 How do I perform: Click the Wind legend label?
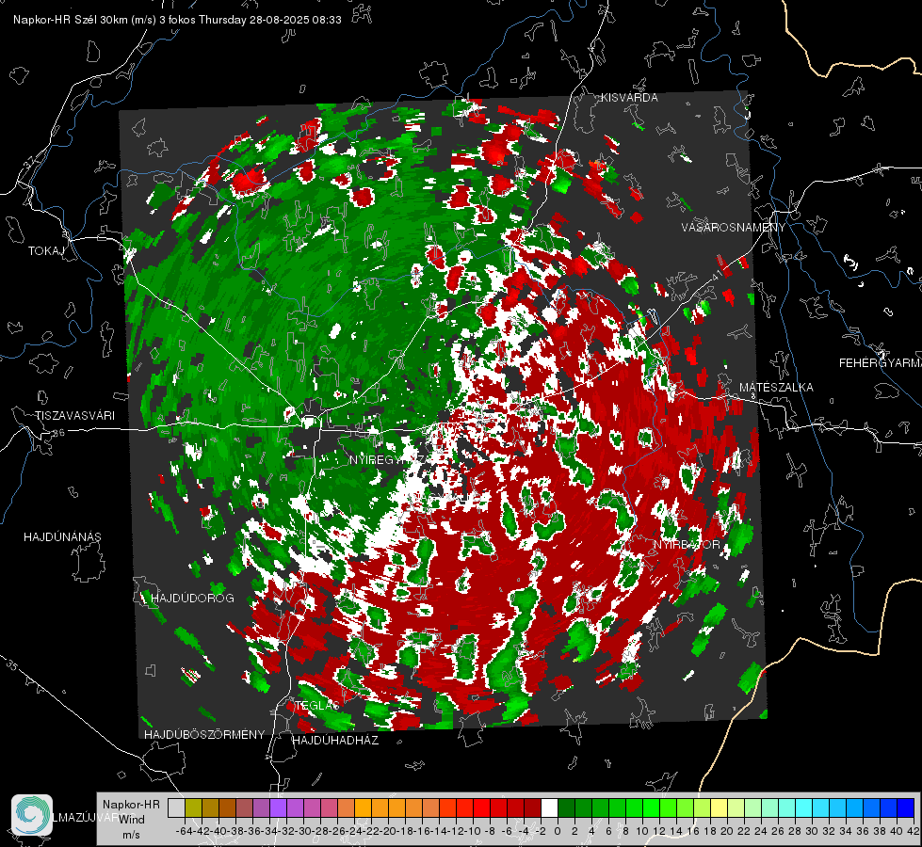click(131, 820)
